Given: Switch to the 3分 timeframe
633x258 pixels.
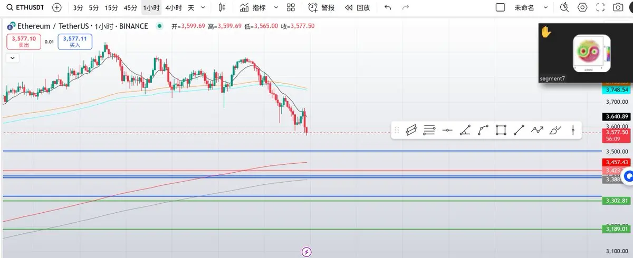Looking at the screenshot, I should click(78, 8).
